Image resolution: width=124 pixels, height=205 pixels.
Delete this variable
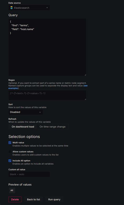tap(15, 199)
